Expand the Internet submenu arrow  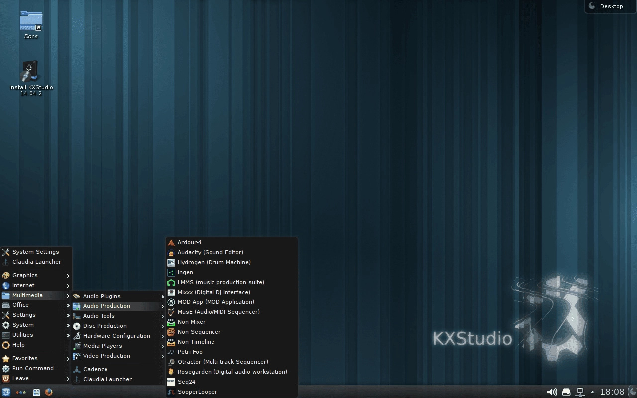click(68, 286)
